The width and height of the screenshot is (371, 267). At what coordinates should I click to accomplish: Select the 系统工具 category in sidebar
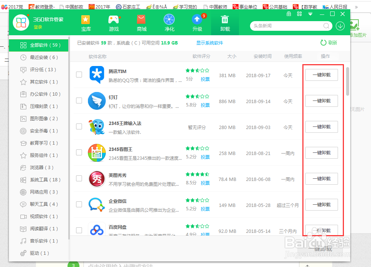pyautogui.click(x=41, y=180)
